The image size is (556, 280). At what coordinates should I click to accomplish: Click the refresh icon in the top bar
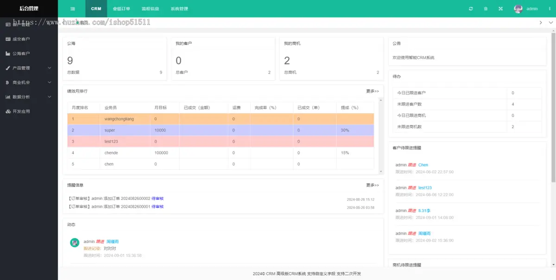click(x=471, y=9)
